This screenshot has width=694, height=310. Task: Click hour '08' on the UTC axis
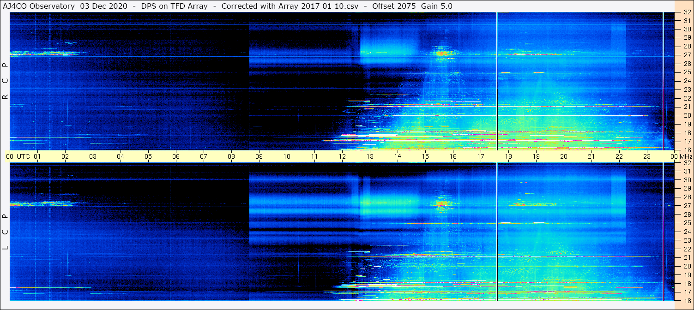[231, 156]
